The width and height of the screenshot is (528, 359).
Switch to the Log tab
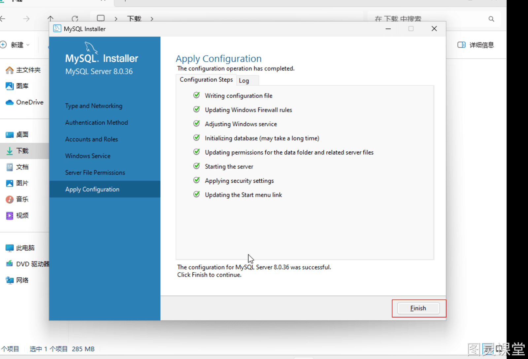[244, 81]
